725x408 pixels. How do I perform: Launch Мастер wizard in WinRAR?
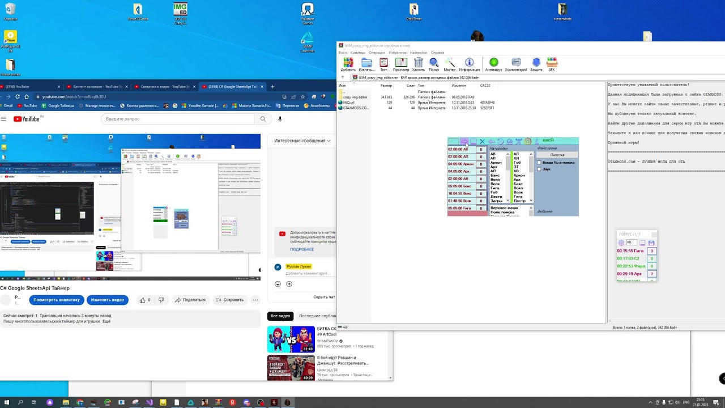[450, 64]
